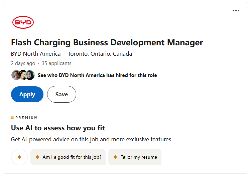The width and height of the screenshot is (249, 175).
Task: Click the 35 applicants text
Action: point(56,63)
